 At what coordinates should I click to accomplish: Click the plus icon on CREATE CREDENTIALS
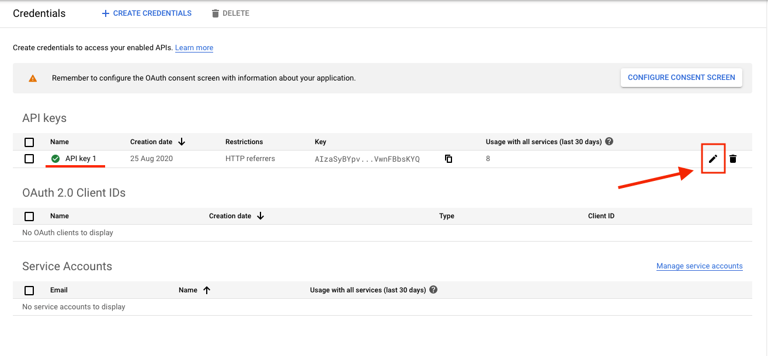pos(105,13)
